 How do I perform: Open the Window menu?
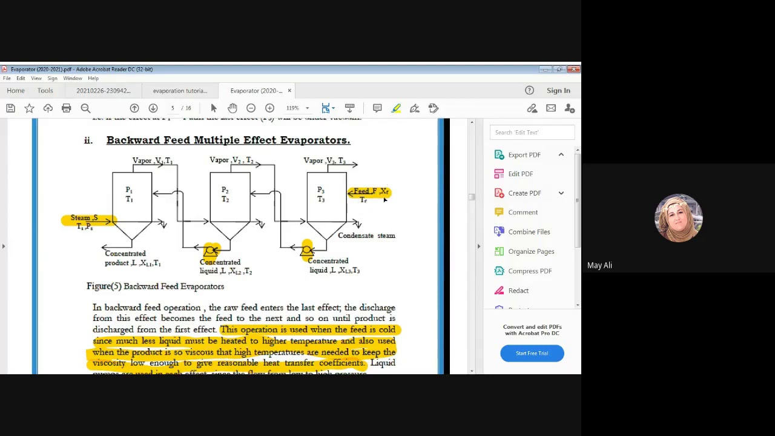[x=73, y=78]
